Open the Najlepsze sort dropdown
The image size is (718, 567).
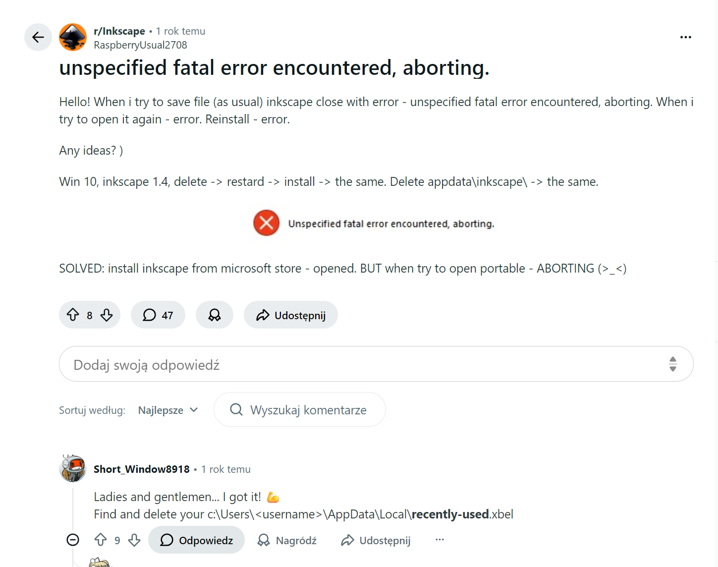pos(168,410)
